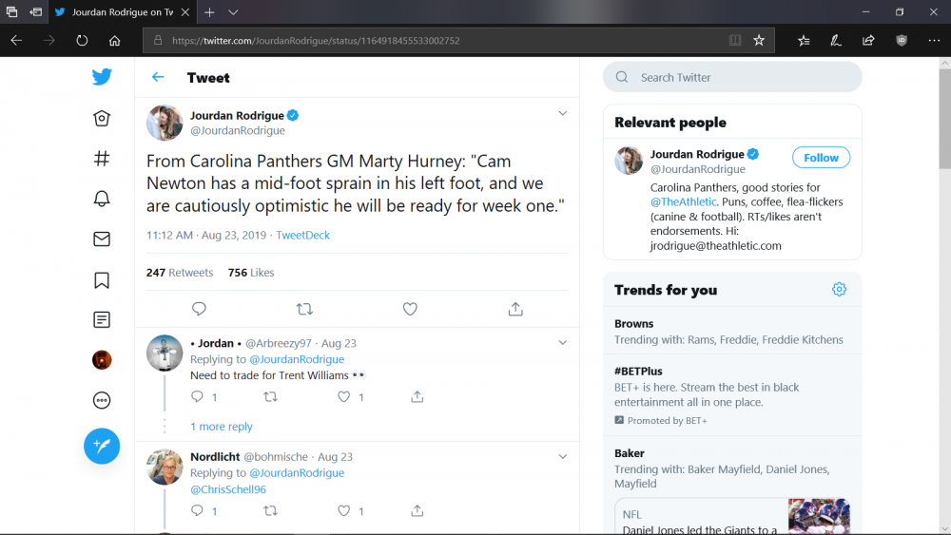Open the tabs you've set aside icon

[11, 12]
